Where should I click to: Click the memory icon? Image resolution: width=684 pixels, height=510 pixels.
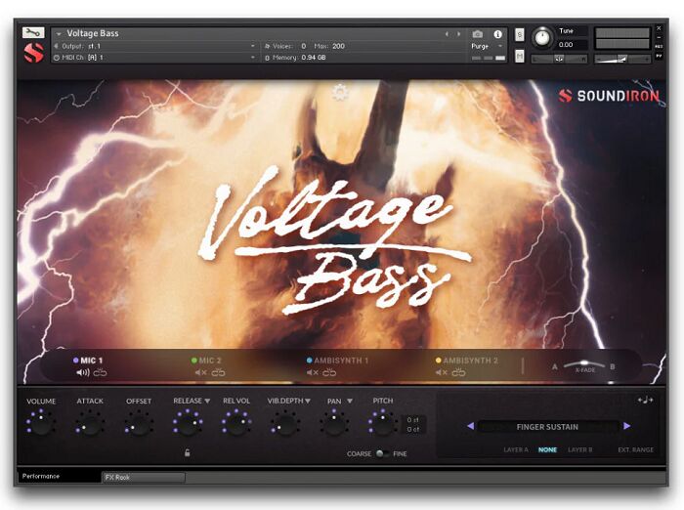tap(267, 58)
